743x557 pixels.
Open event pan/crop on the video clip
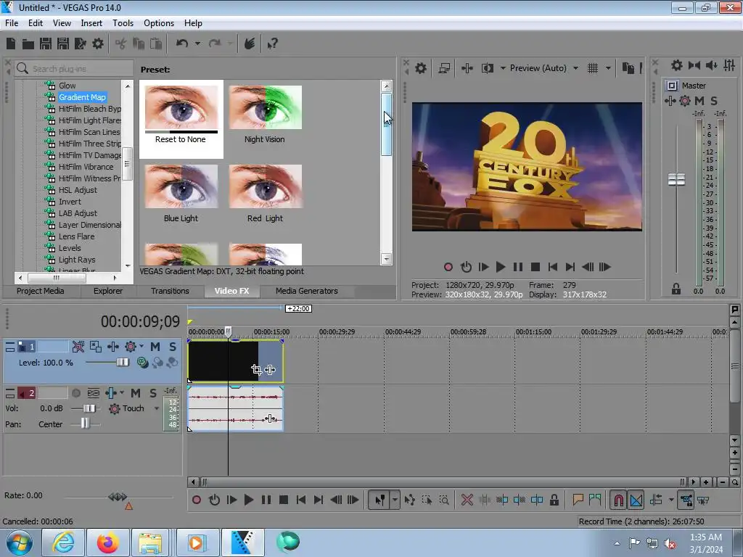pyautogui.click(x=256, y=370)
